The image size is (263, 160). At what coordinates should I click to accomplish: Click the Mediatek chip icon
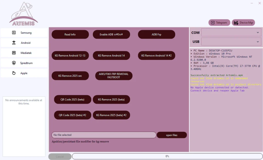click(14, 53)
